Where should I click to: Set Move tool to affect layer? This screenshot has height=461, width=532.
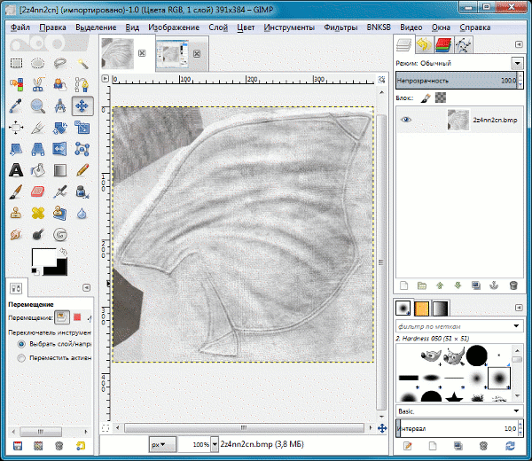click(x=62, y=317)
